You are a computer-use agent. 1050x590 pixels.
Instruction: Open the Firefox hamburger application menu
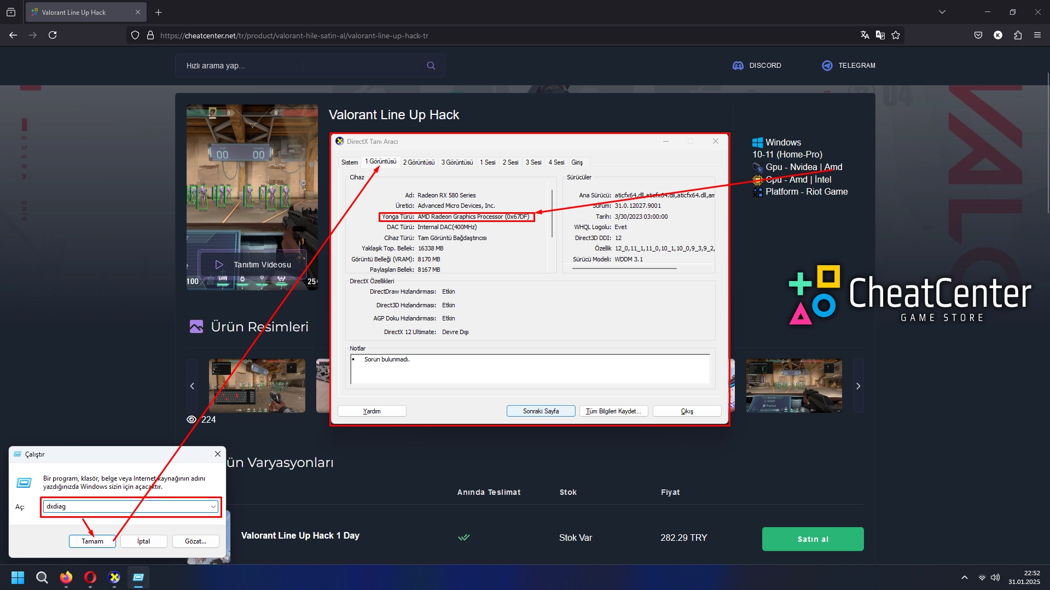[1037, 35]
